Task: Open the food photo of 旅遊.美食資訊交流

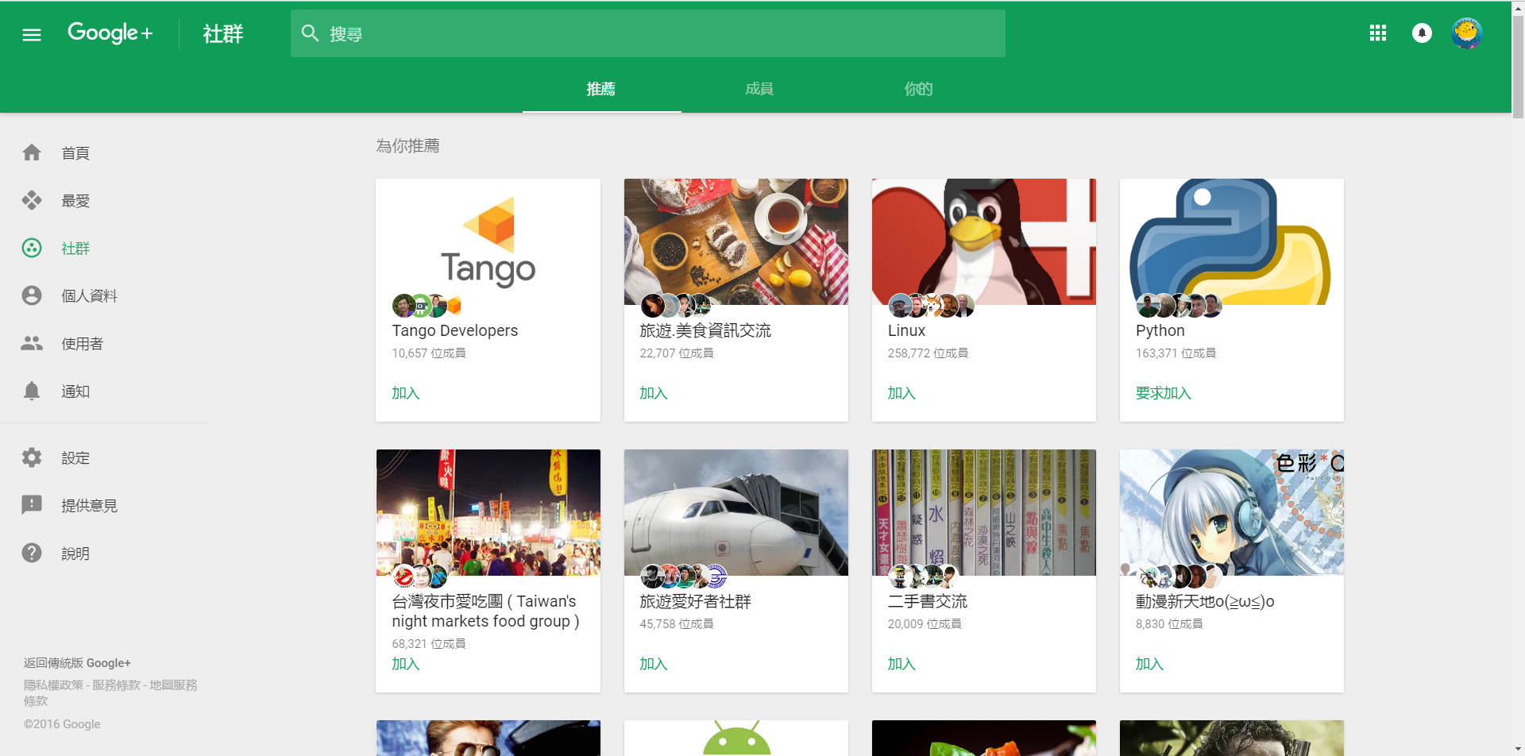Action: click(x=736, y=241)
